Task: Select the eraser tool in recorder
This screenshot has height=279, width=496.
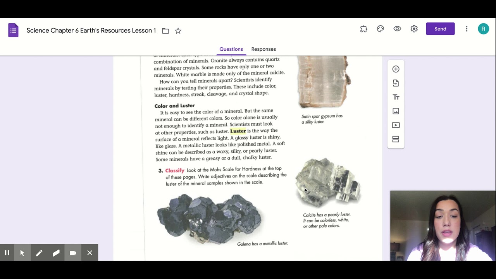Action: 56,253
